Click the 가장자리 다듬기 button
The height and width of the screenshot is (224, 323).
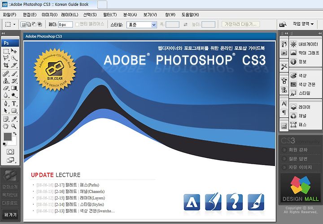(240, 24)
